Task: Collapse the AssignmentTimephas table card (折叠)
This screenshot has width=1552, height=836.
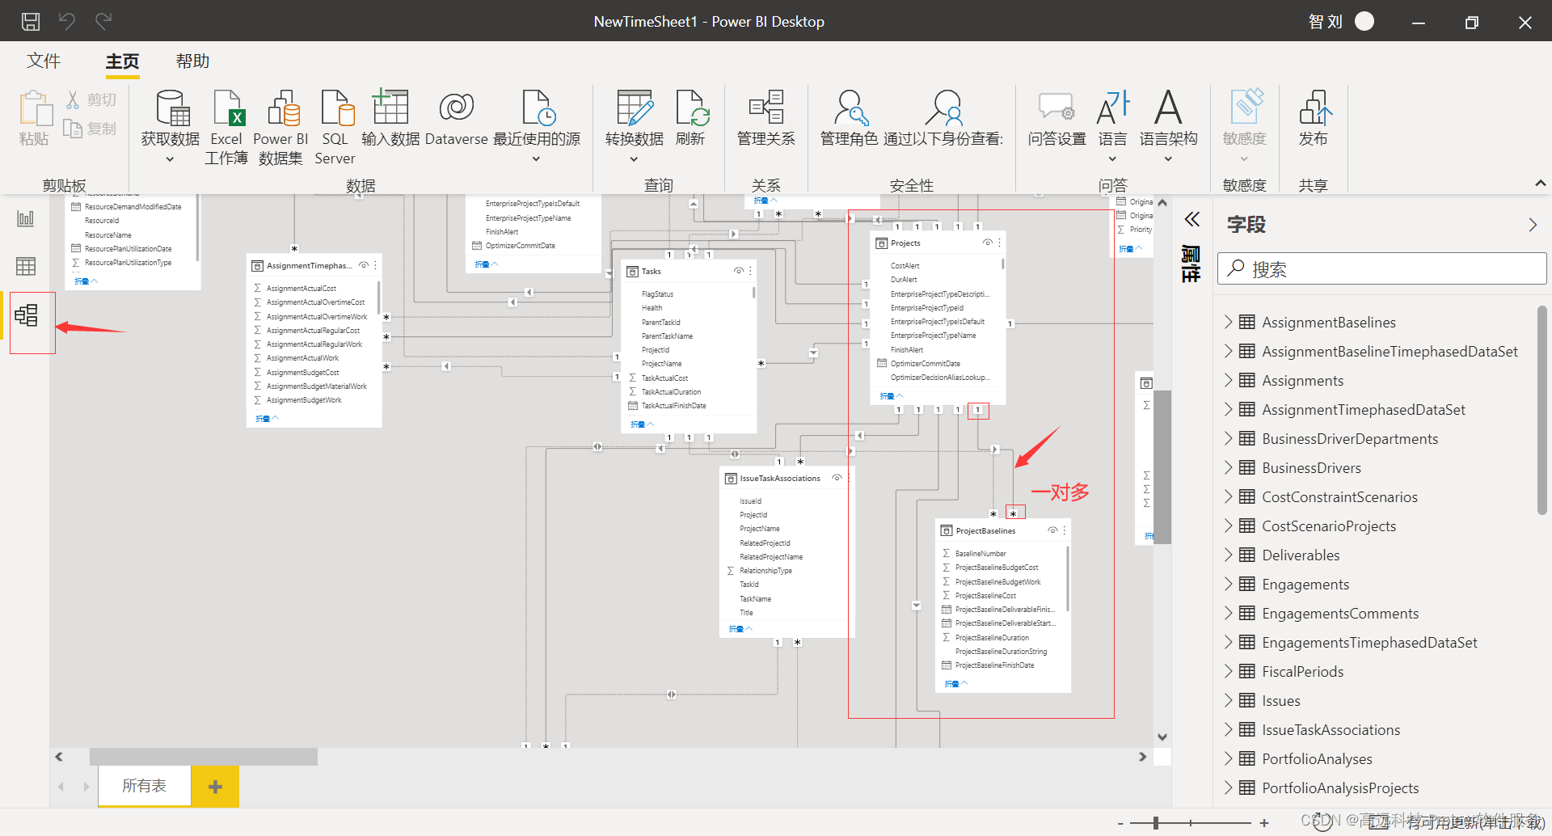Action: 268,419
